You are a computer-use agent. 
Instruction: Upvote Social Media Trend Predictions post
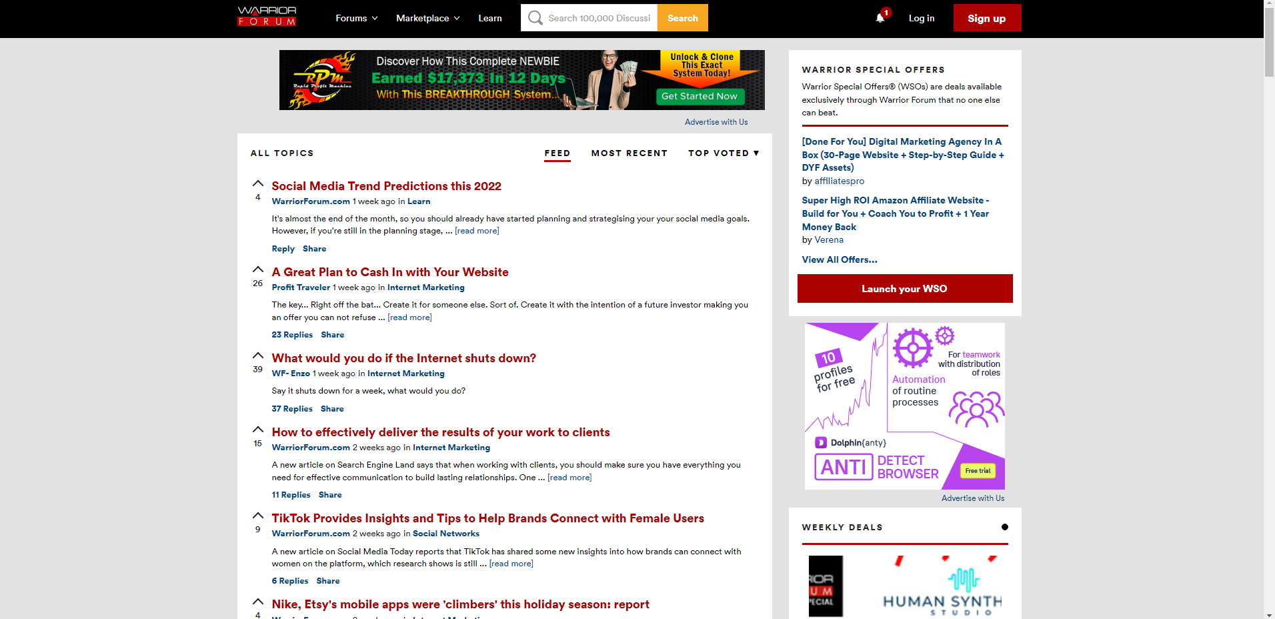pos(258,183)
